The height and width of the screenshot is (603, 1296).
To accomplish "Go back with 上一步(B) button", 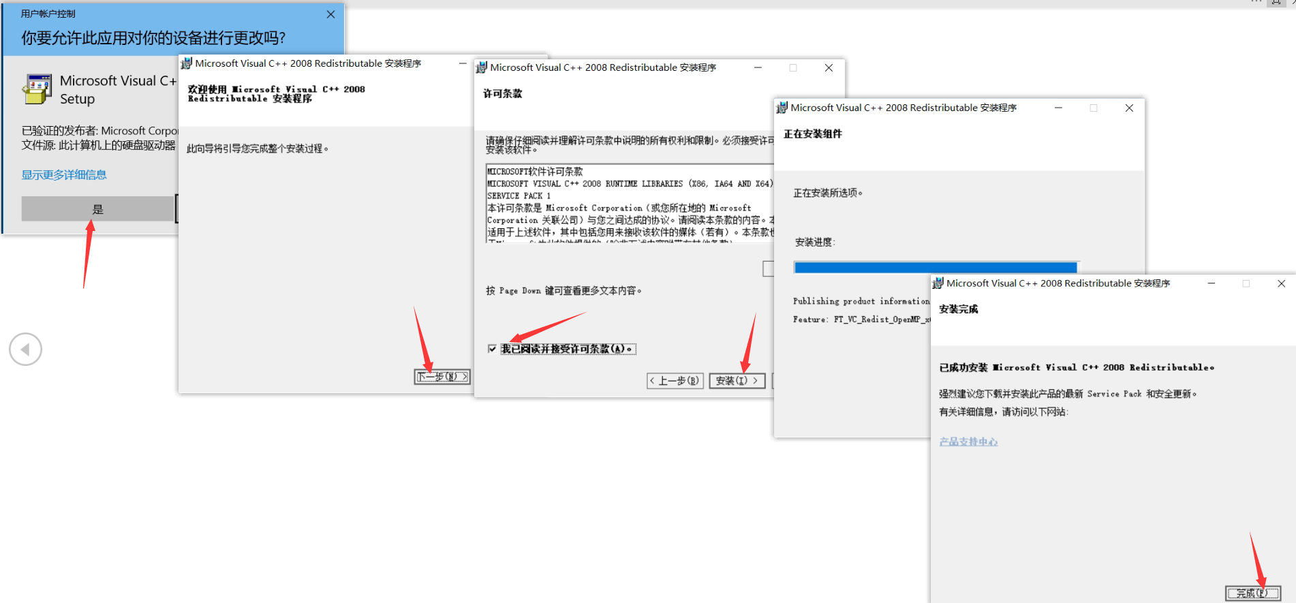I will click(675, 381).
